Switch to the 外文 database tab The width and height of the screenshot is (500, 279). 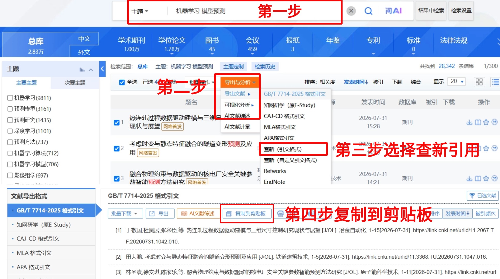[x=84, y=52]
